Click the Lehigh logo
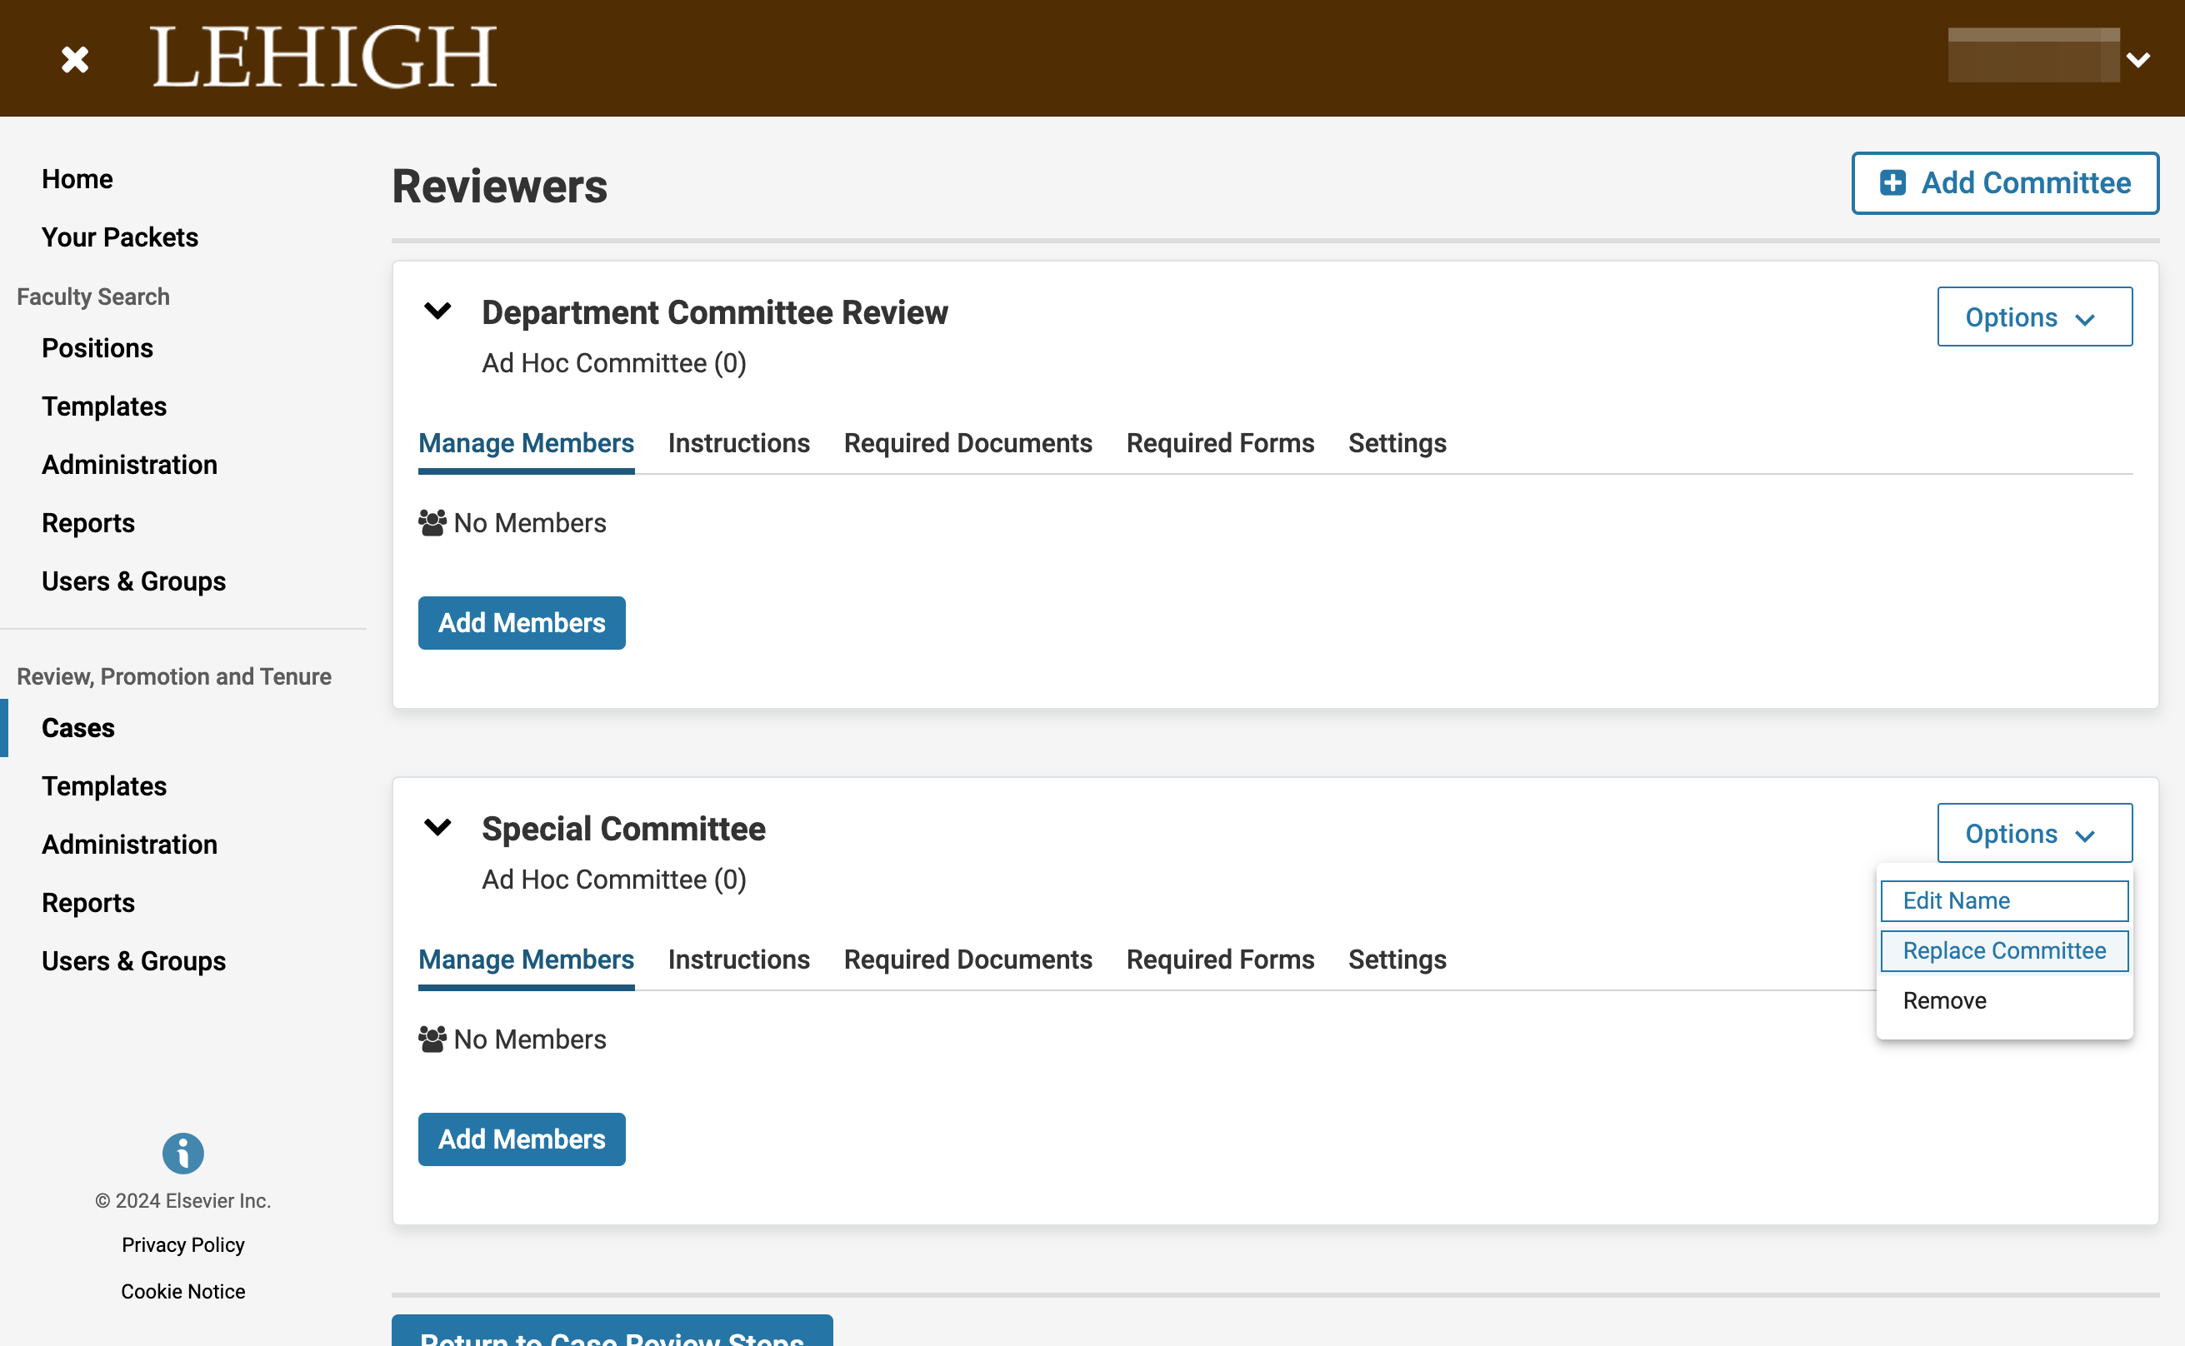Viewport: 2185px width, 1346px height. tap(323, 57)
